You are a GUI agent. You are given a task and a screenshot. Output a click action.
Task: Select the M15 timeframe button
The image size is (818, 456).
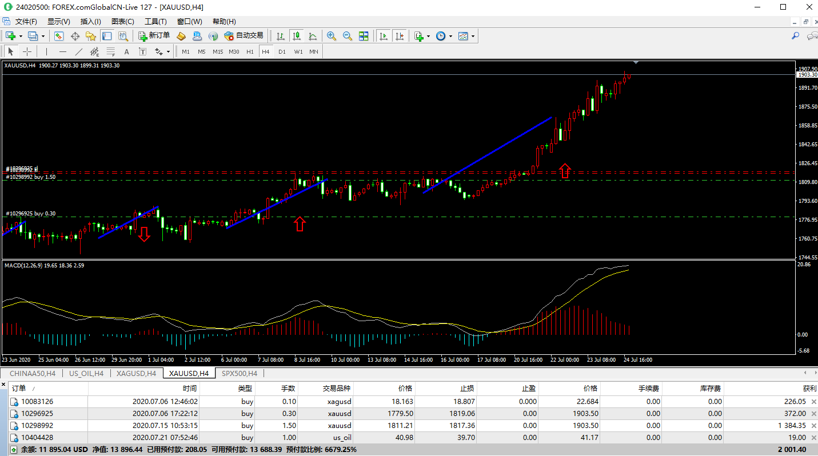(x=218, y=51)
